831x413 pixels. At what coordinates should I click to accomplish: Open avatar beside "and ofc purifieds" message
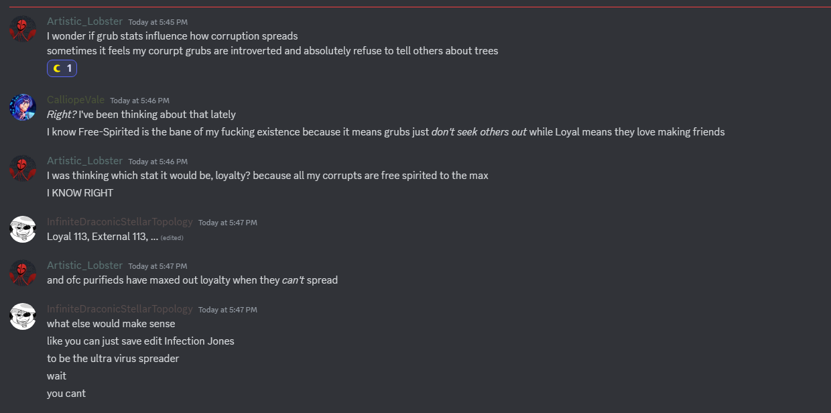[x=23, y=273]
